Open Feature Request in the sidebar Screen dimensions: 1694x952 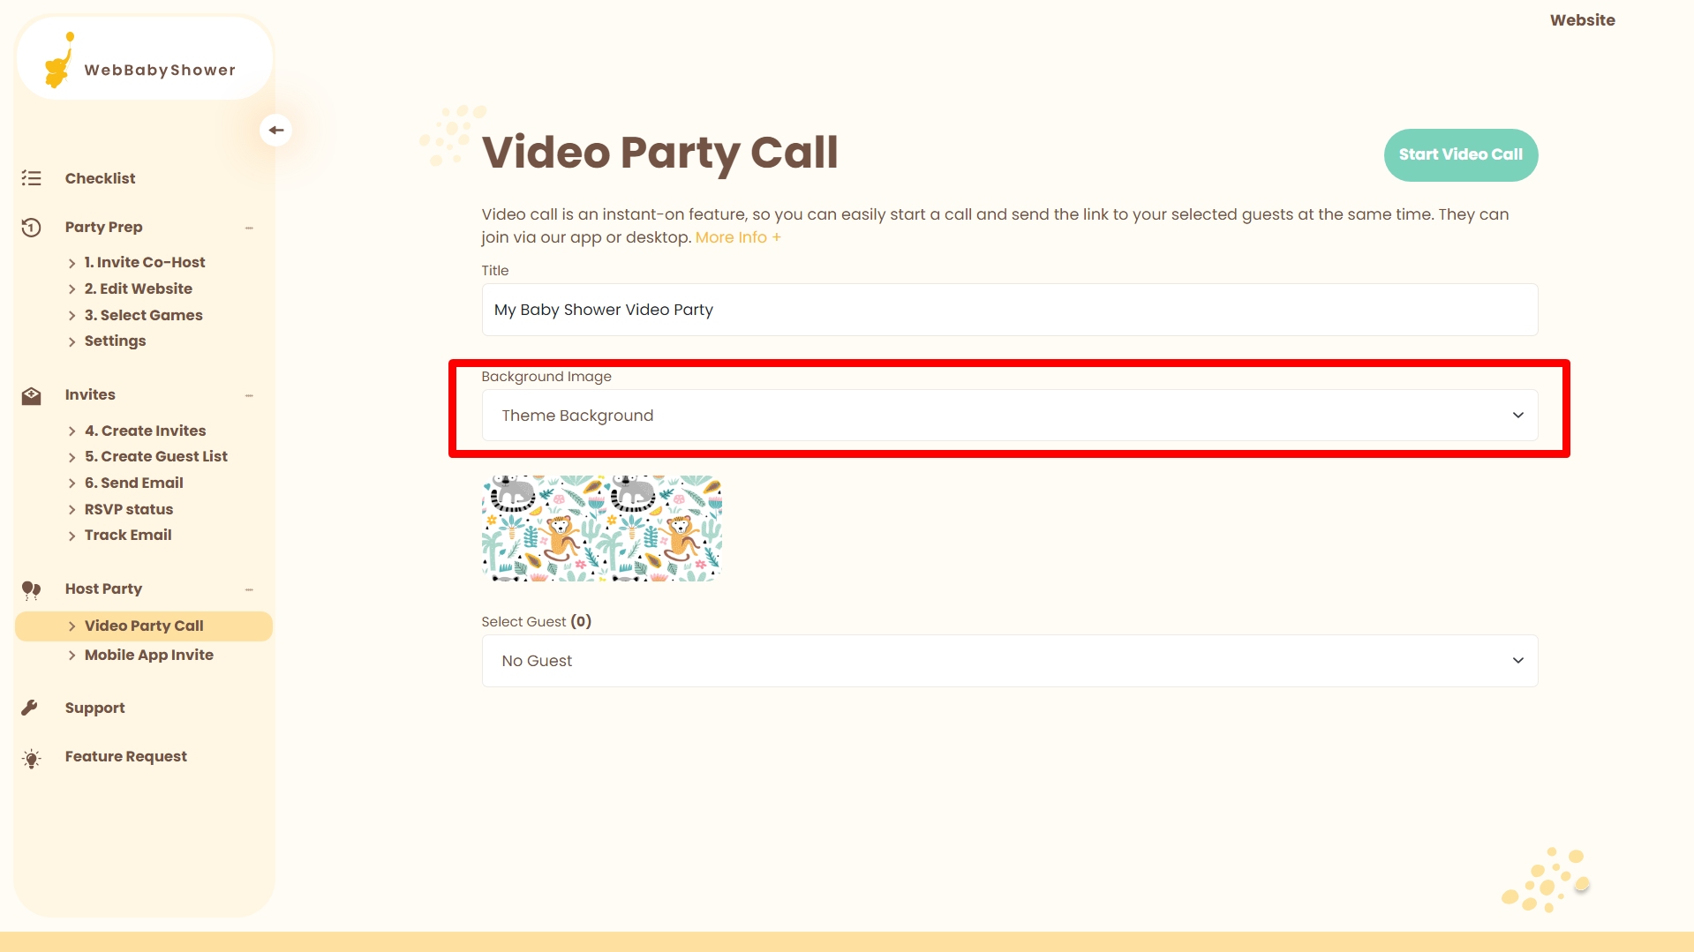tap(125, 756)
